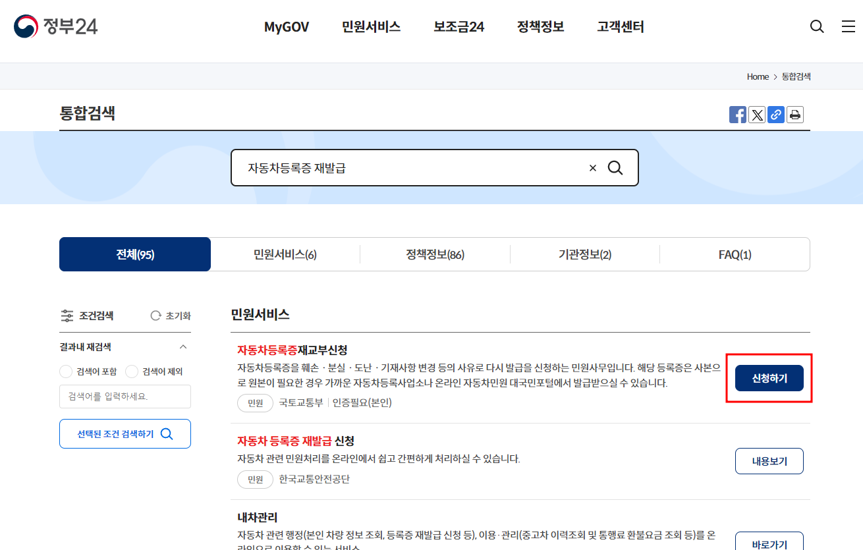Image resolution: width=863 pixels, height=550 pixels.
Task: Share the page to Facebook
Action: tap(738, 114)
